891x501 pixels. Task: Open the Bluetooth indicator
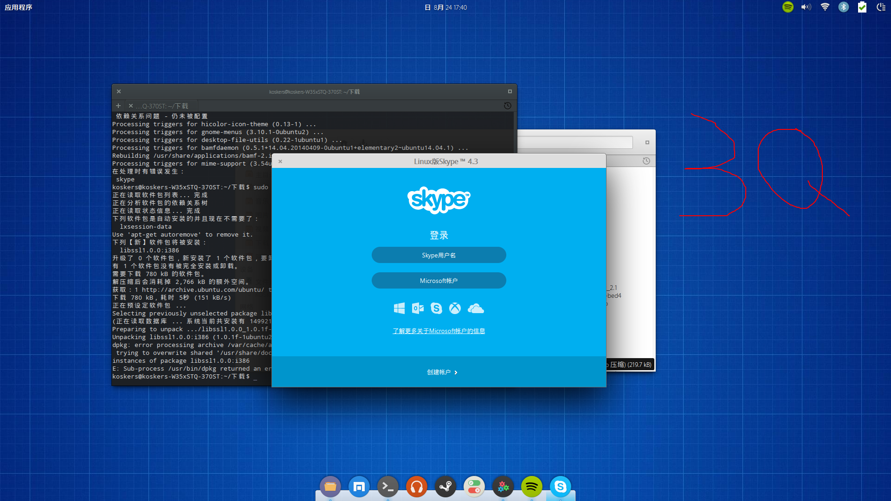(844, 7)
